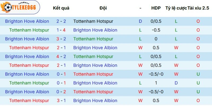Open Brighton Hove Albion in the 2 - 2 row
The height and width of the screenshot is (106, 212).
click(x=27, y=21)
